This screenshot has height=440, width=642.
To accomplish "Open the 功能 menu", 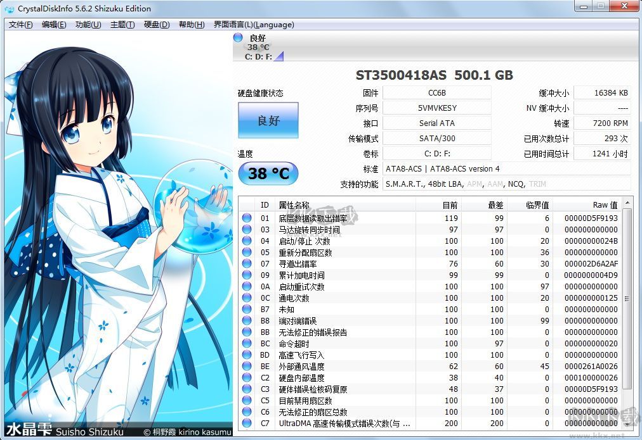I will 89,24.
